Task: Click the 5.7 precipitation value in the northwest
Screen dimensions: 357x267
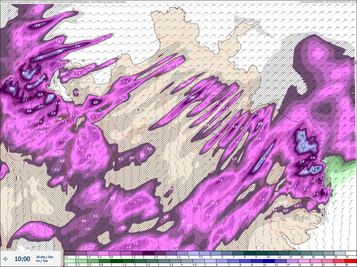Action: pos(25,73)
